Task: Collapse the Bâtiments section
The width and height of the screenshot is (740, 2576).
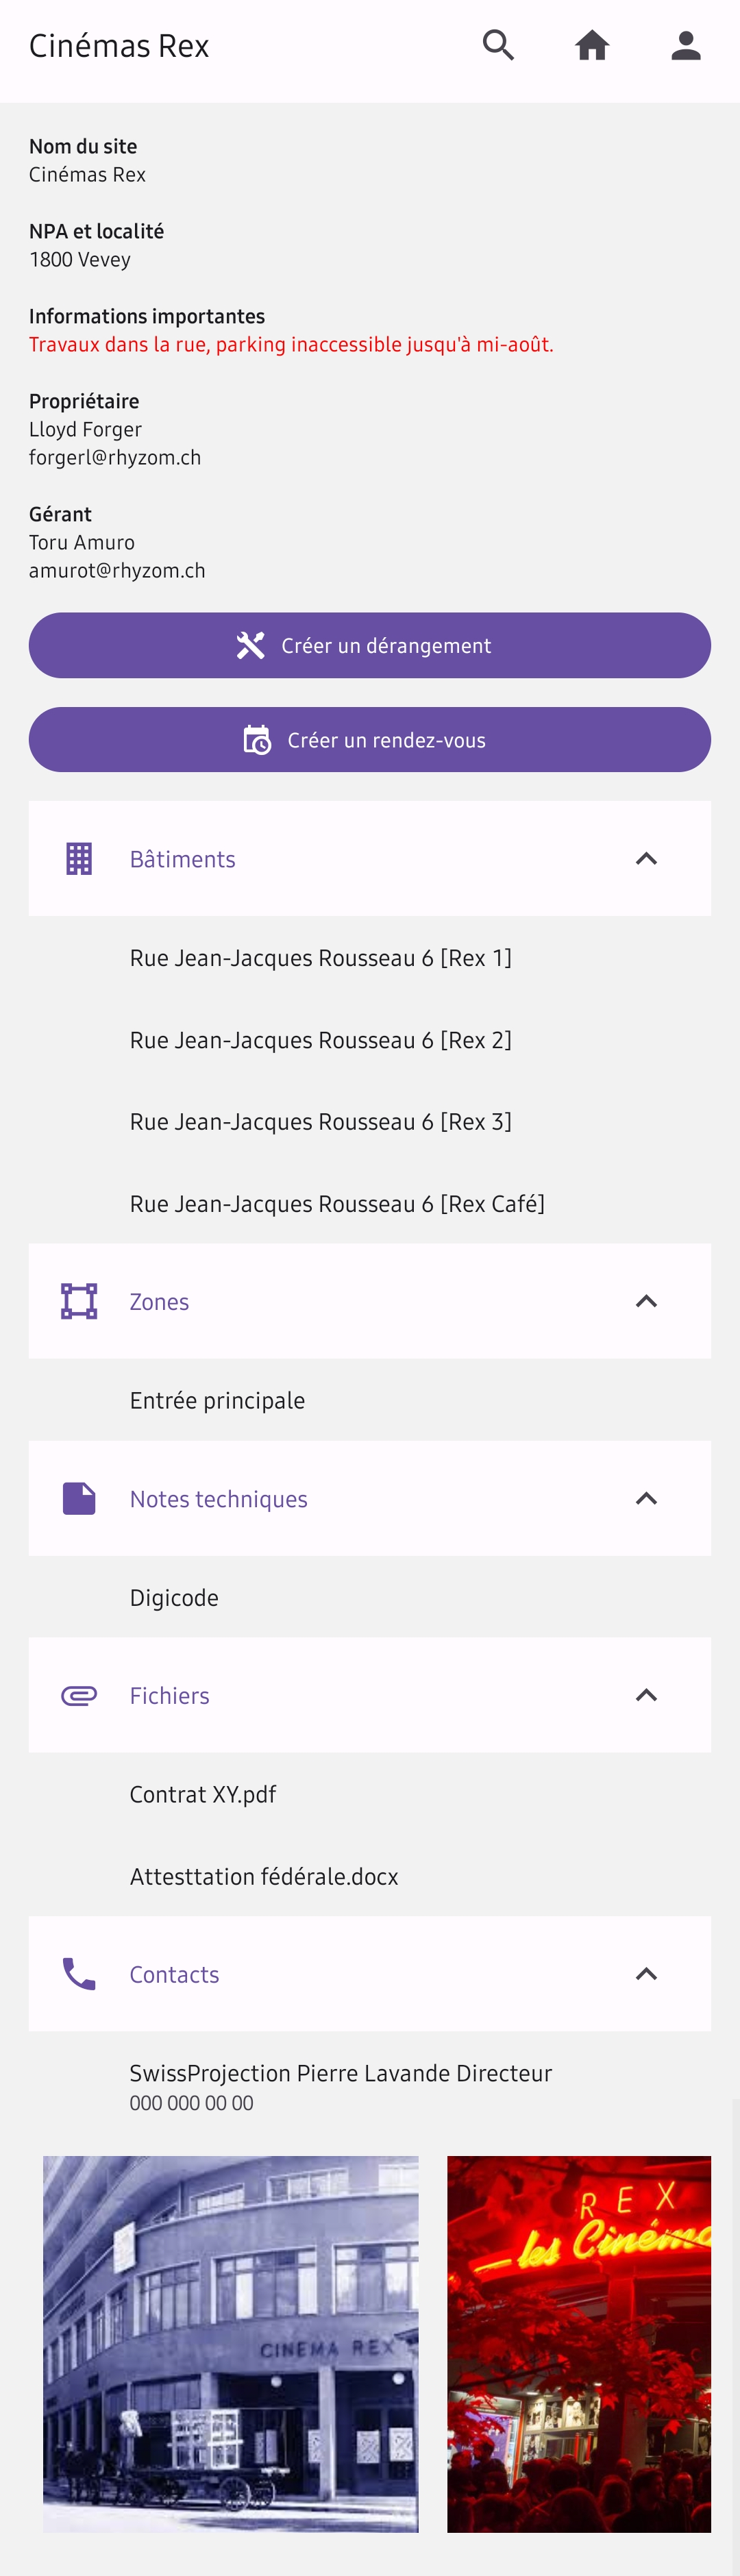Action: click(x=646, y=858)
